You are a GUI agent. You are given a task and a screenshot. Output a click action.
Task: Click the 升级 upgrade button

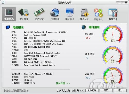click(106, 90)
